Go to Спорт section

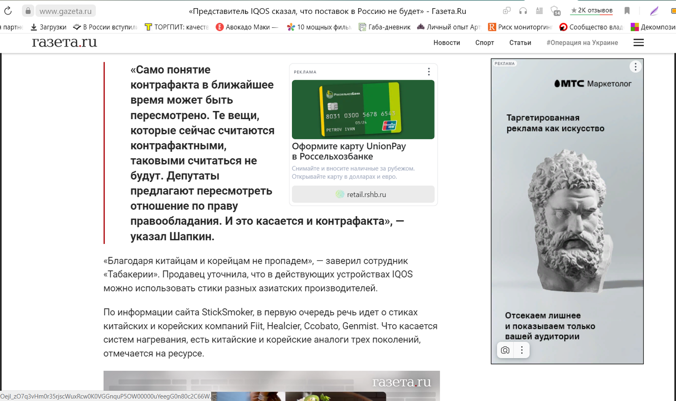[x=484, y=43]
